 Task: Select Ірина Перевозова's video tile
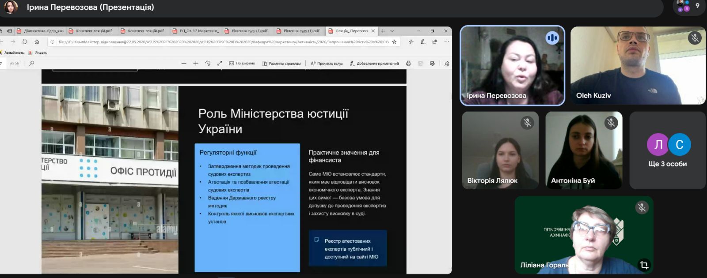pos(512,65)
